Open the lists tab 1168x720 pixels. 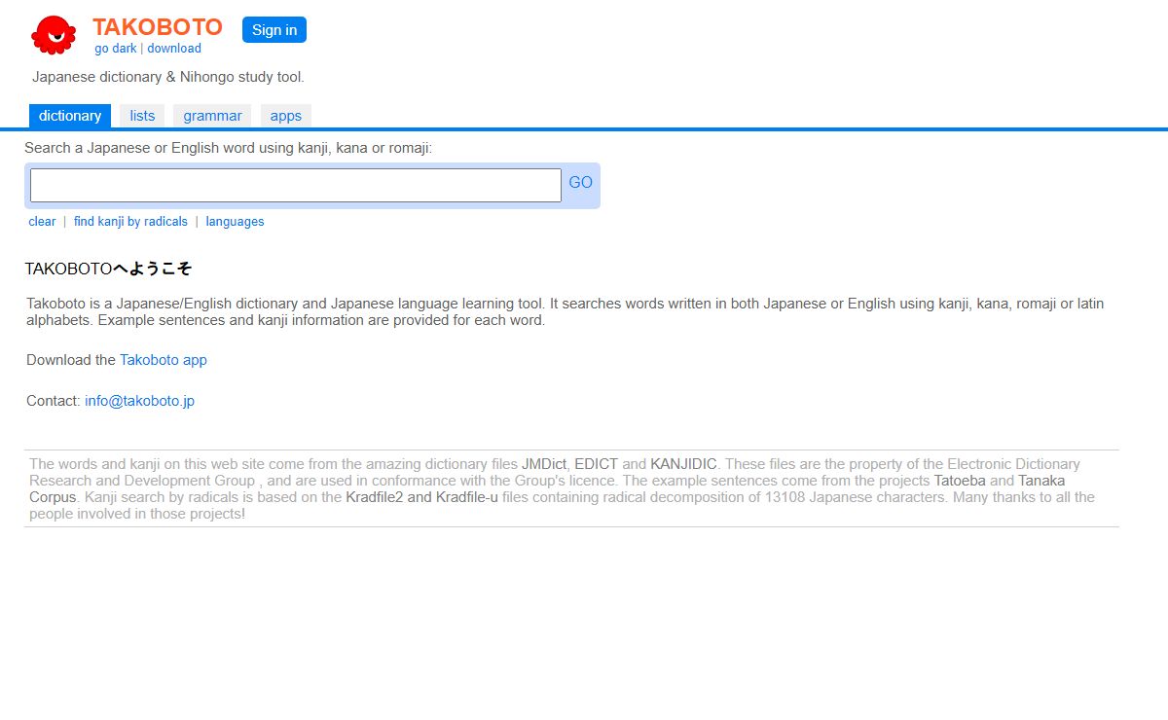click(x=142, y=116)
